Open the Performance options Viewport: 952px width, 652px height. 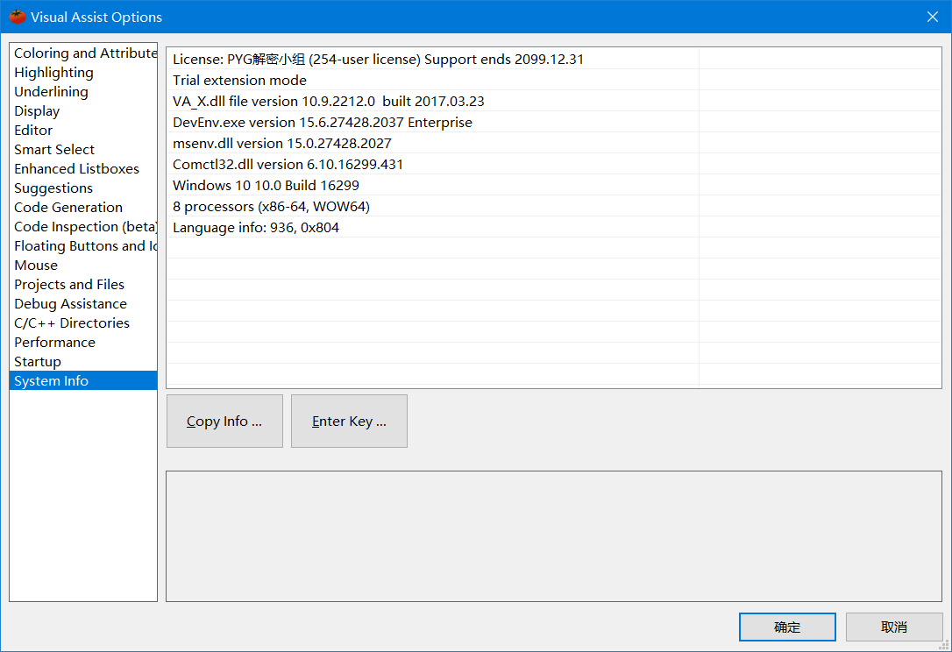[x=84, y=343]
